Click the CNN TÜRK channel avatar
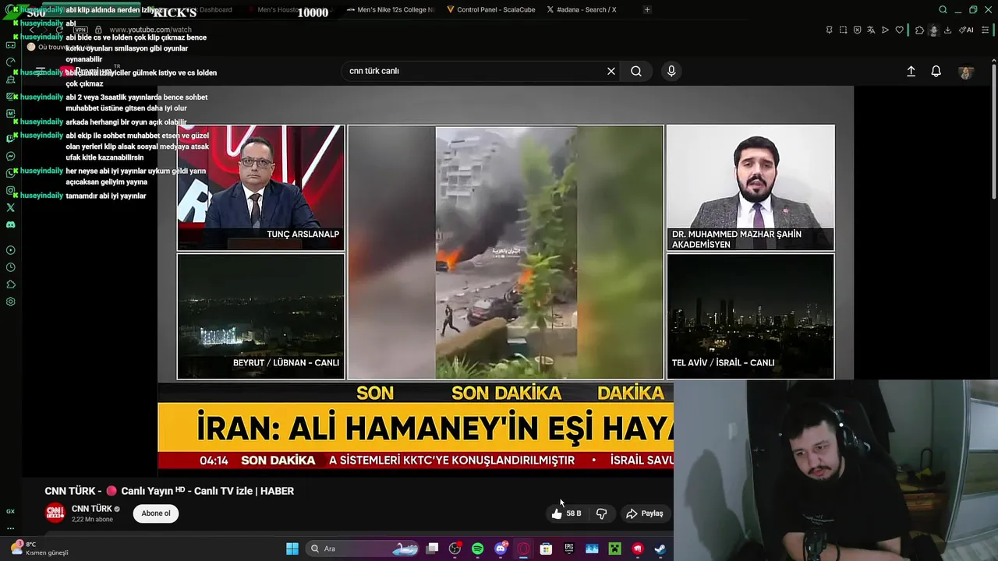The height and width of the screenshot is (561, 998). 55,513
